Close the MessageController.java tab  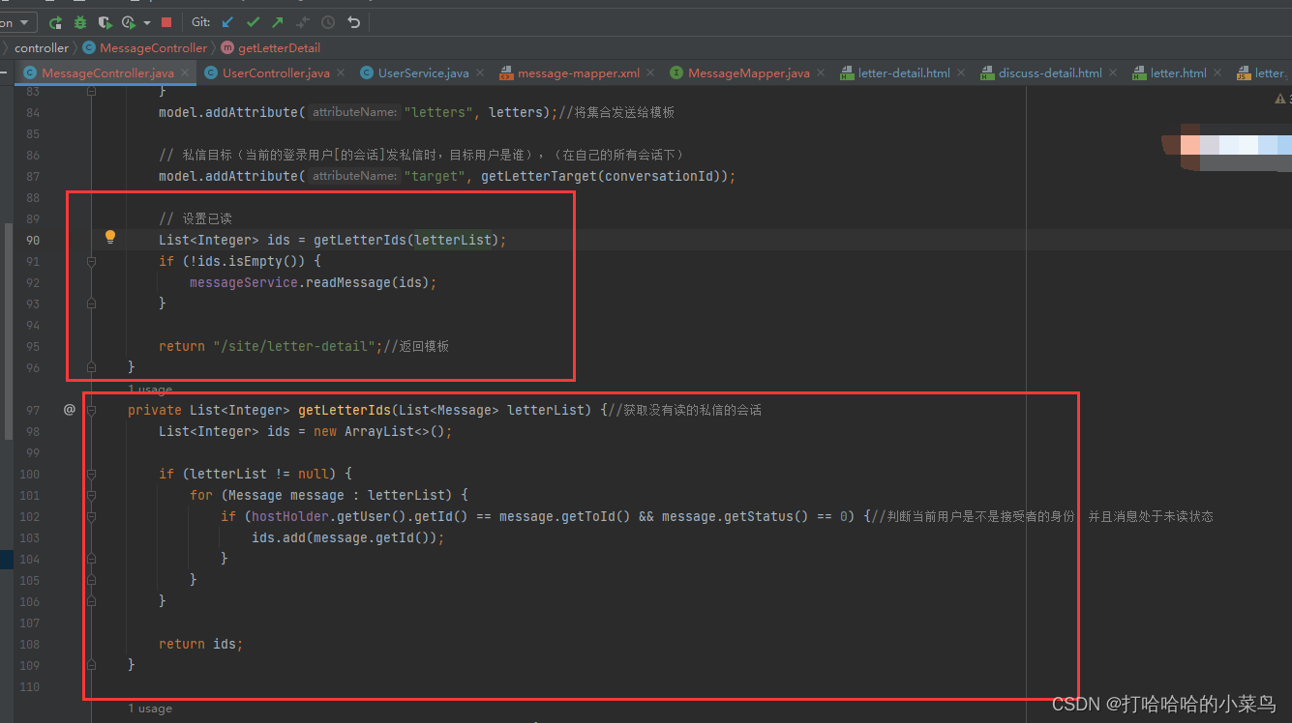pos(185,72)
